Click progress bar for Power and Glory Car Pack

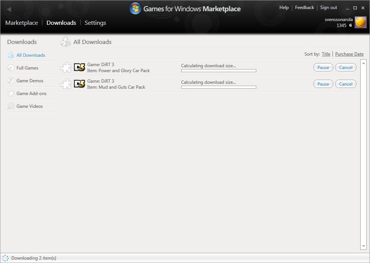(218, 71)
